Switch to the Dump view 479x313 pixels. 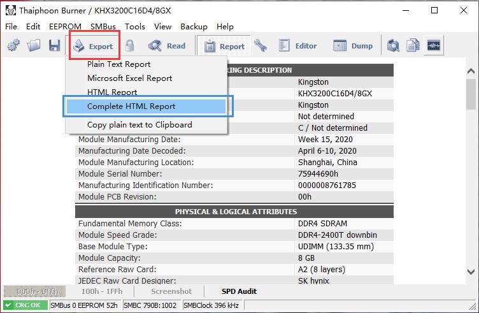coord(354,46)
